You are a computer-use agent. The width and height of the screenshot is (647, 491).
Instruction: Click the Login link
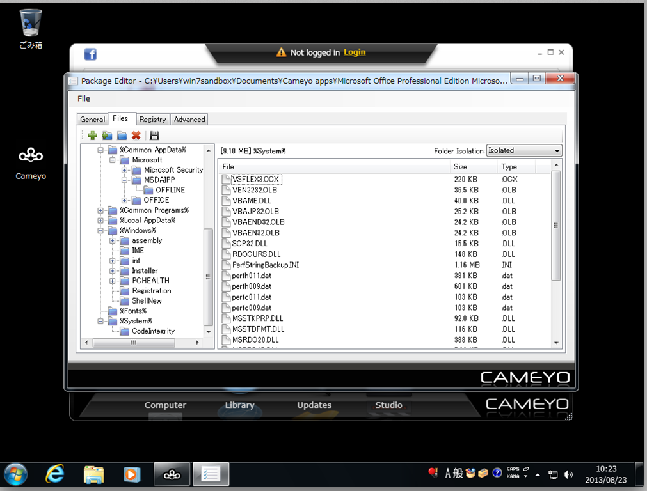355,52
